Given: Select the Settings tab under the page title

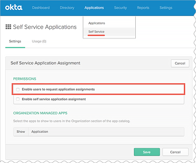Looking at the screenshot, I should click(x=15, y=41).
